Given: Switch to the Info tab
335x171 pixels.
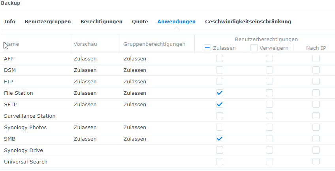Looking at the screenshot, I should (9, 21).
